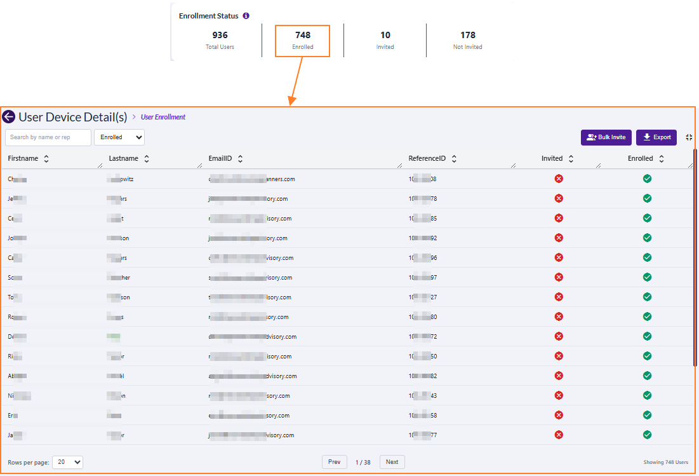Image resolution: width=699 pixels, height=476 pixels.
Task: Click the Prev page button
Action: [334, 462]
